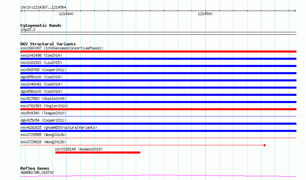The height and width of the screenshot is (180, 306).
Task: Click nsv4181615 (gnomADStructuralVariants) label
Action: [x=59, y=127]
